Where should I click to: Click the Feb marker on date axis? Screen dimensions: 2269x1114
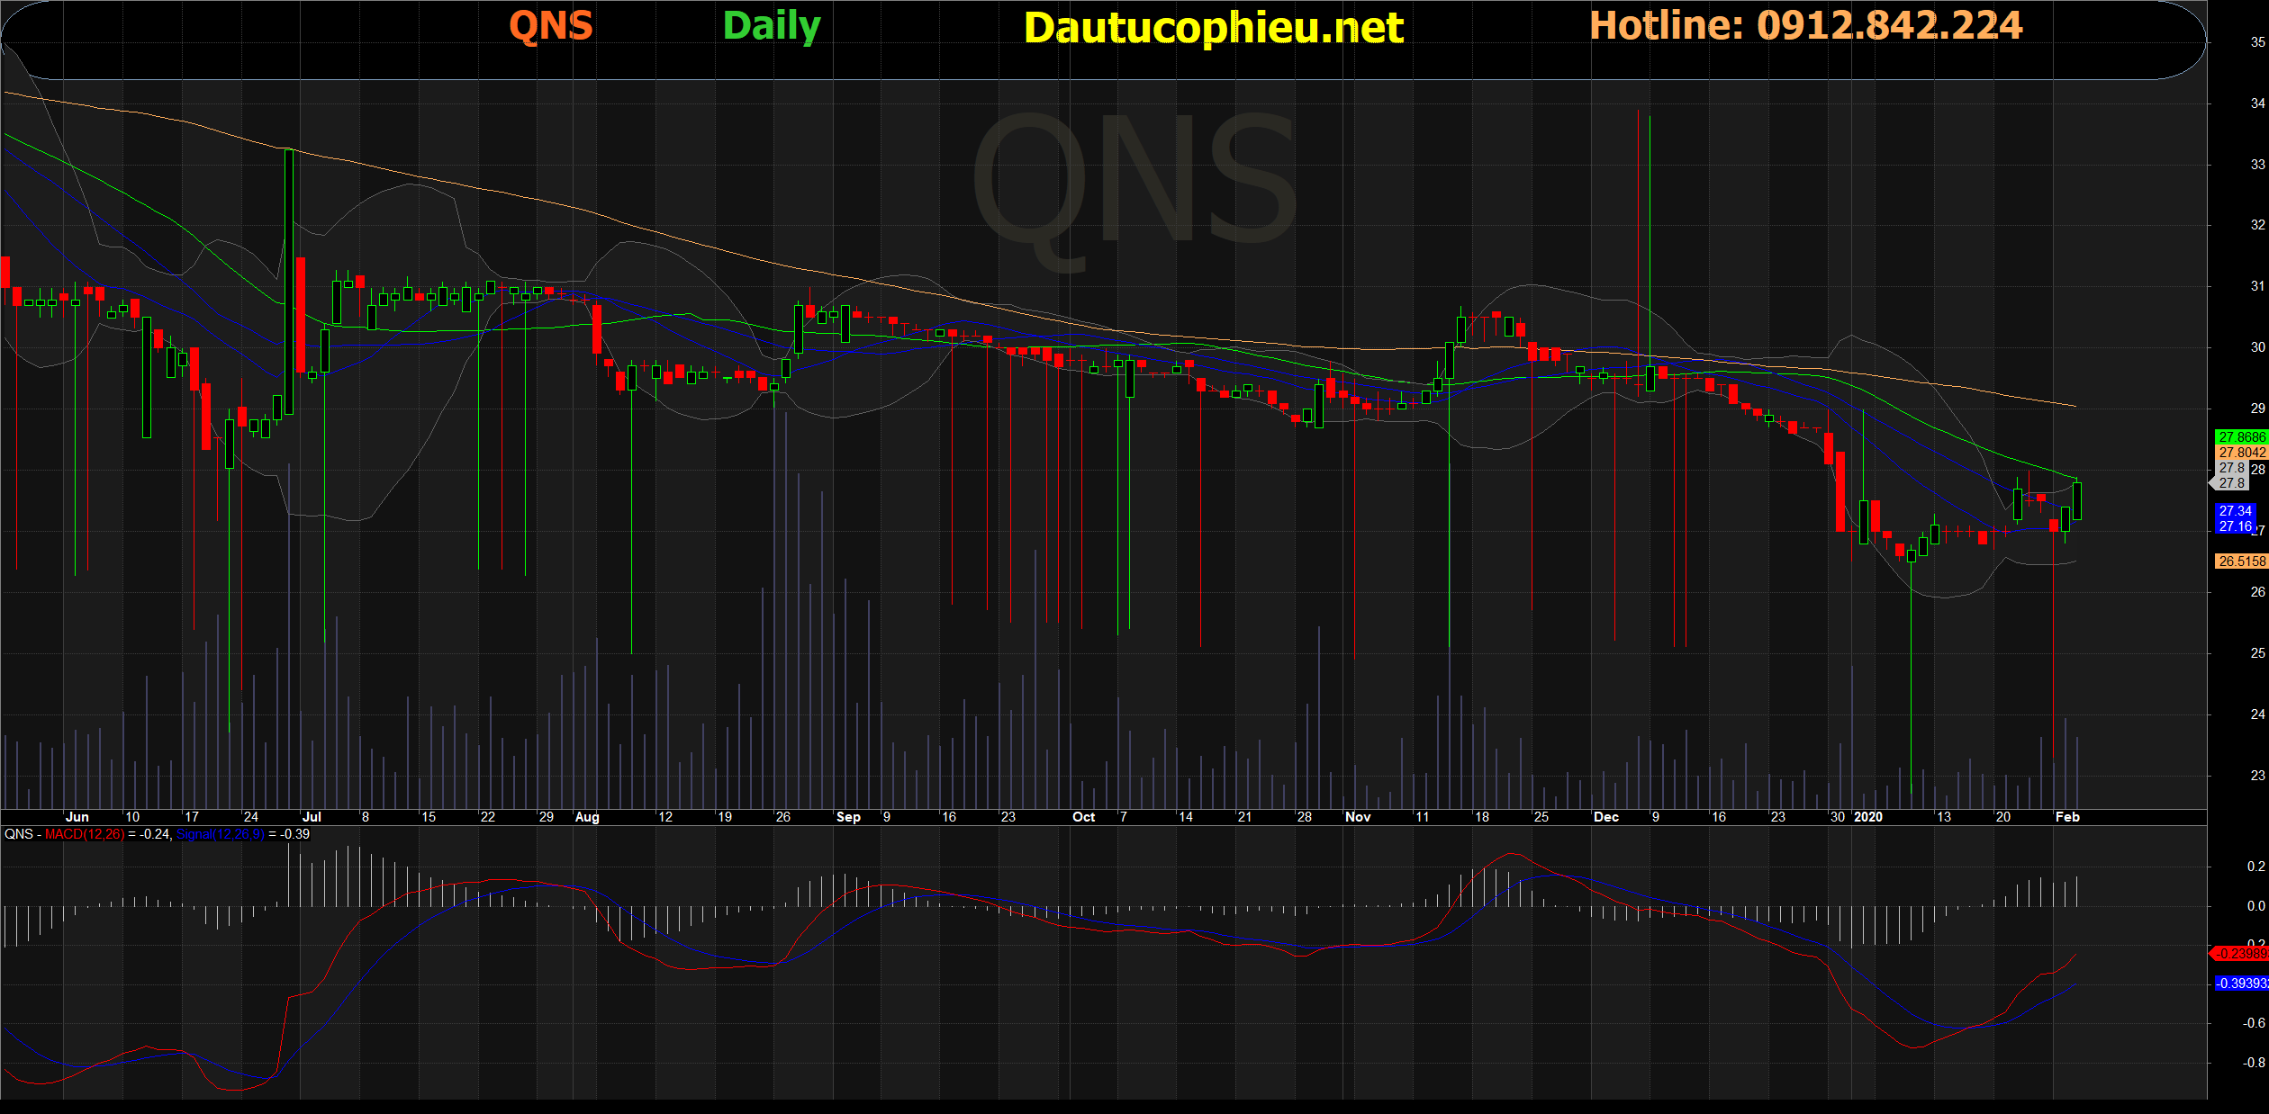tap(2067, 817)
